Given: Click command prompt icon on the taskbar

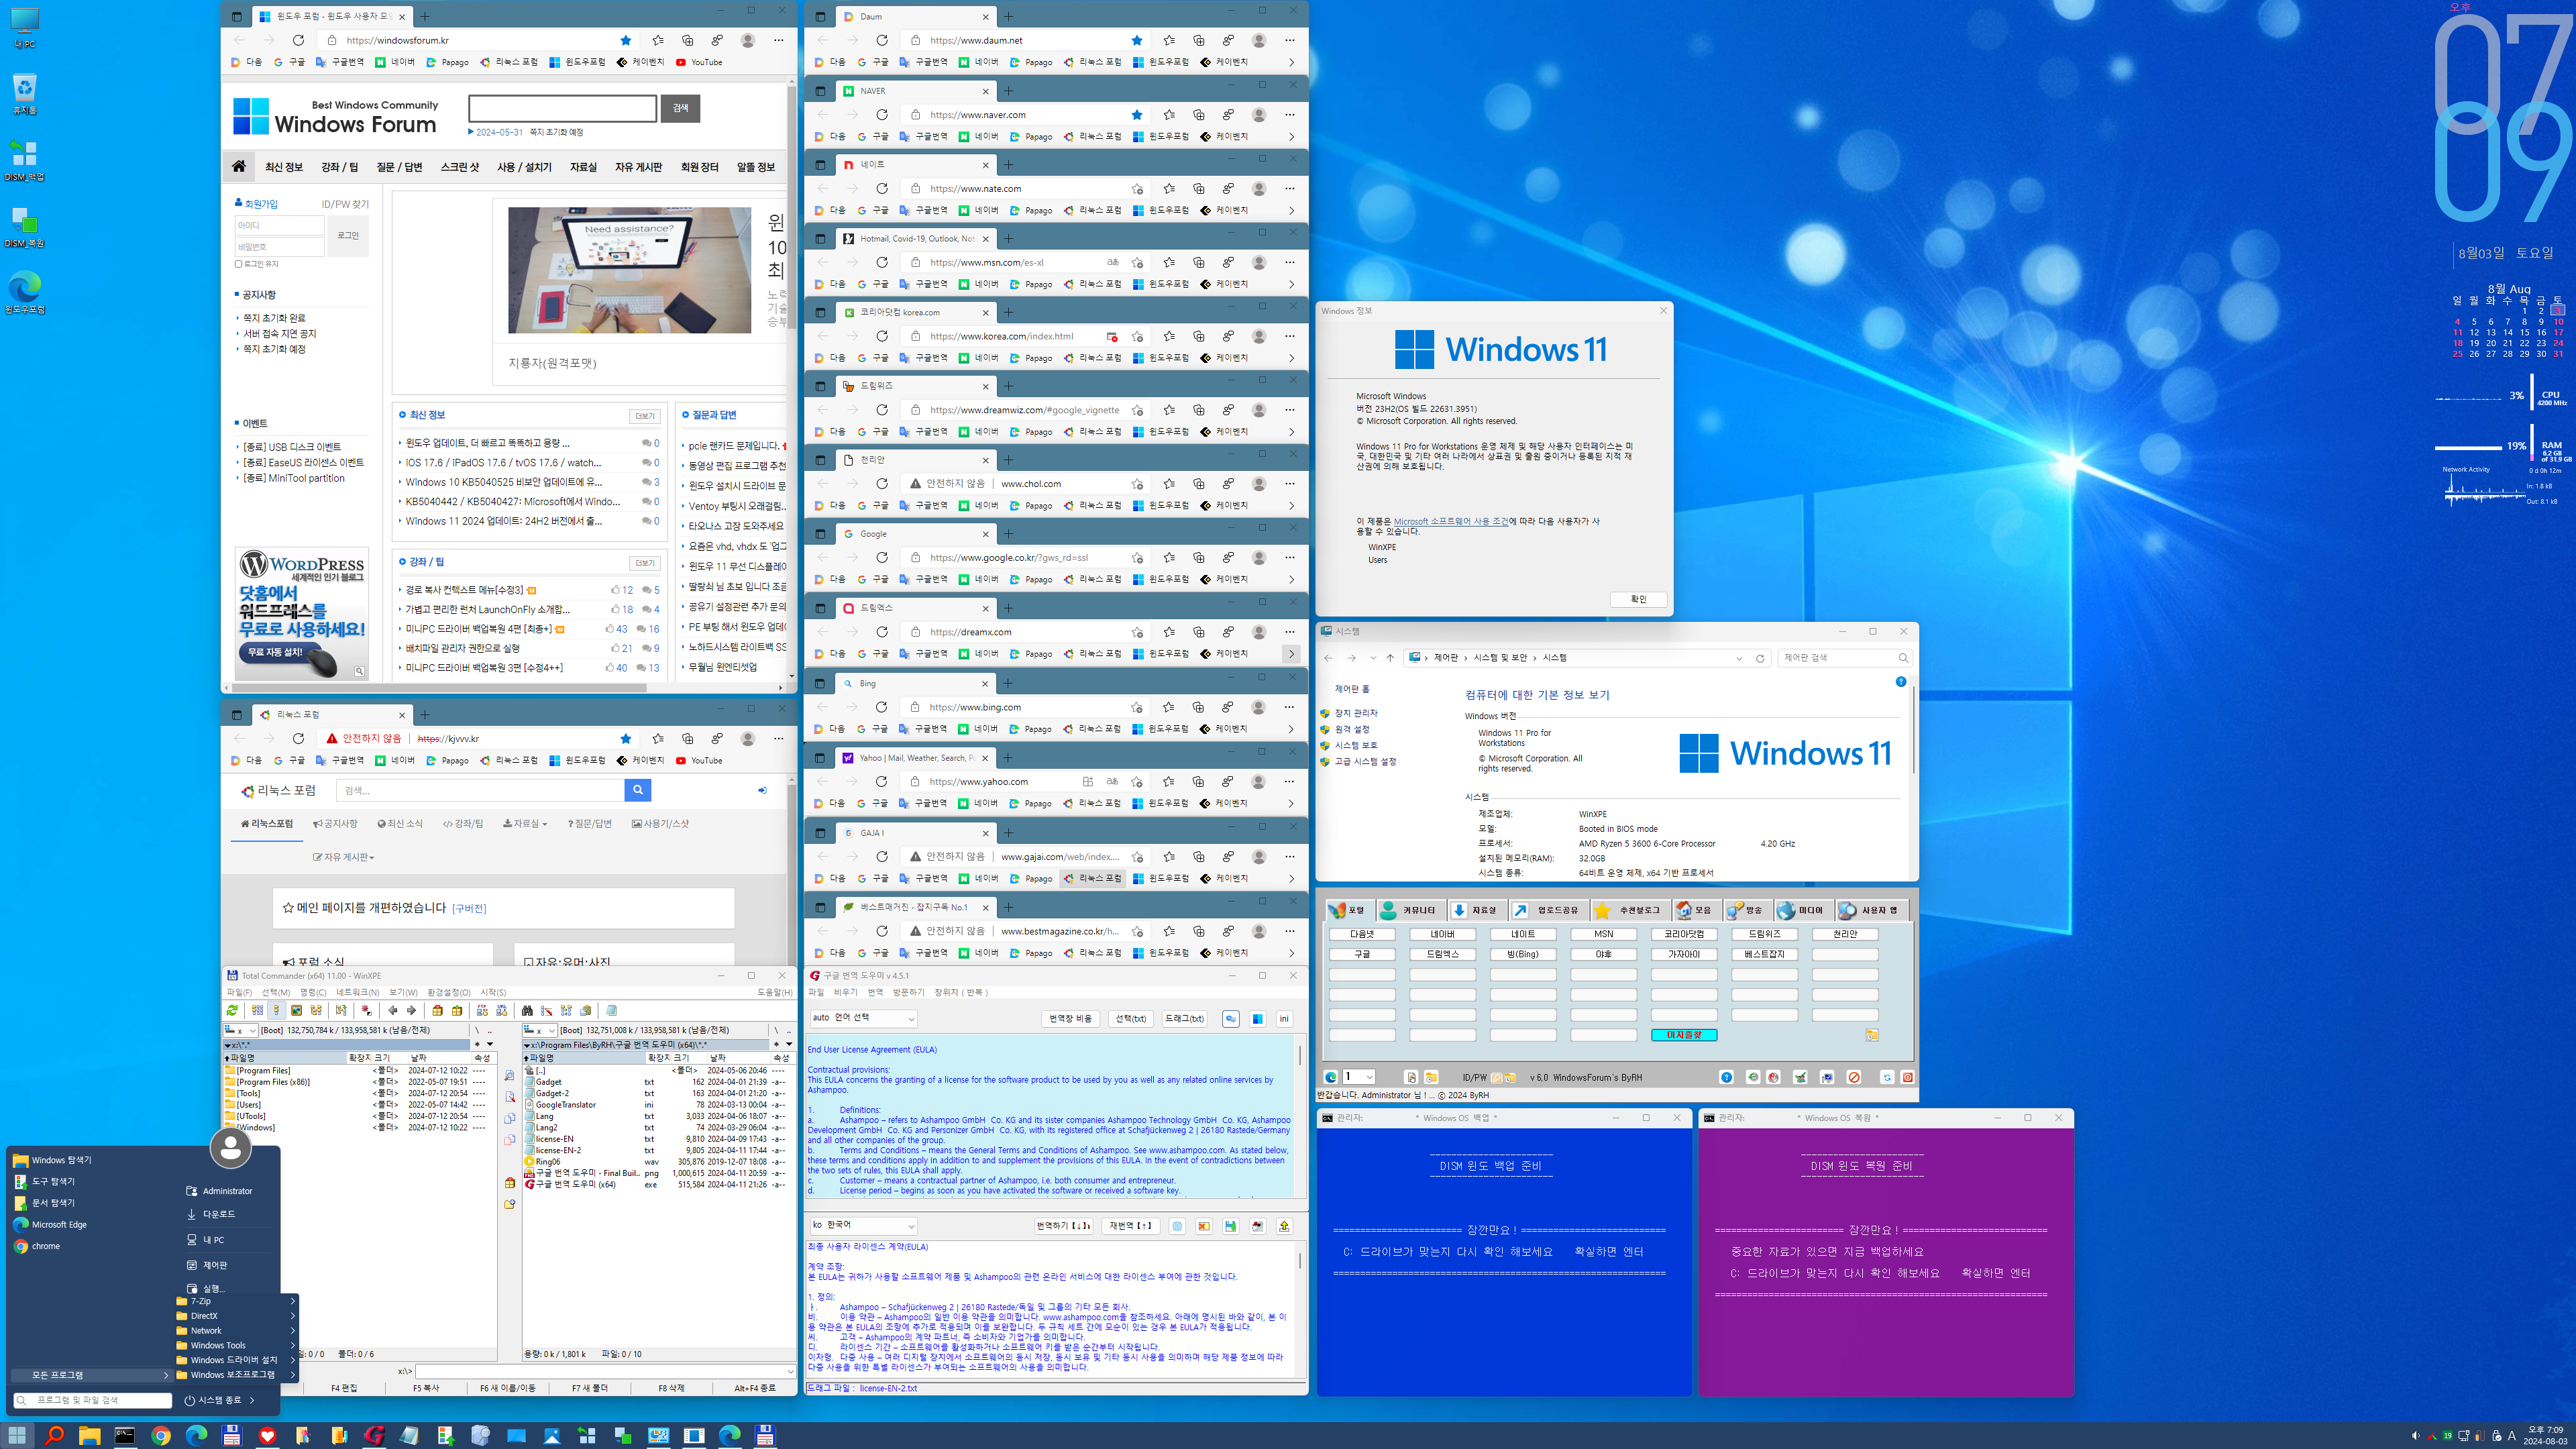Looking at the screenshot, I should [x=124, y=1435].
